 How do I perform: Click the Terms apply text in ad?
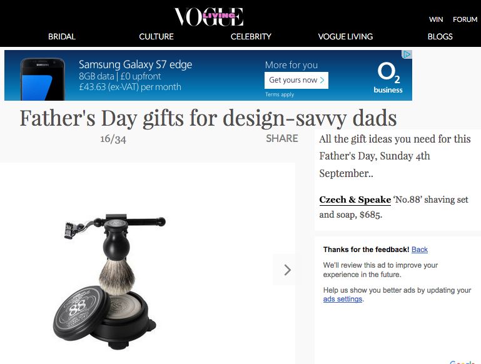click(x=279, y=94)
